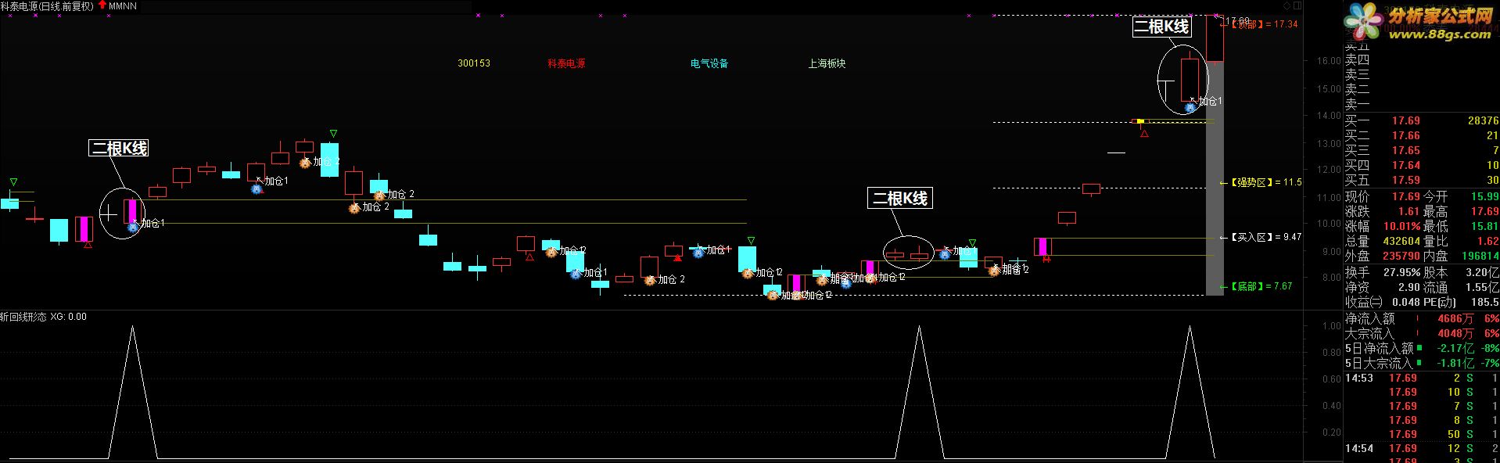Select the yellow candle marker near 14.00

coord(1140,121)
